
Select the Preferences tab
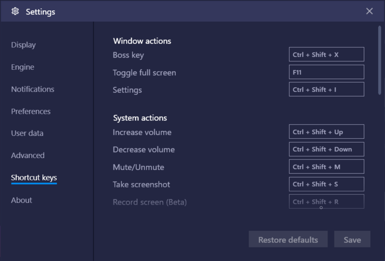point(31,111)
